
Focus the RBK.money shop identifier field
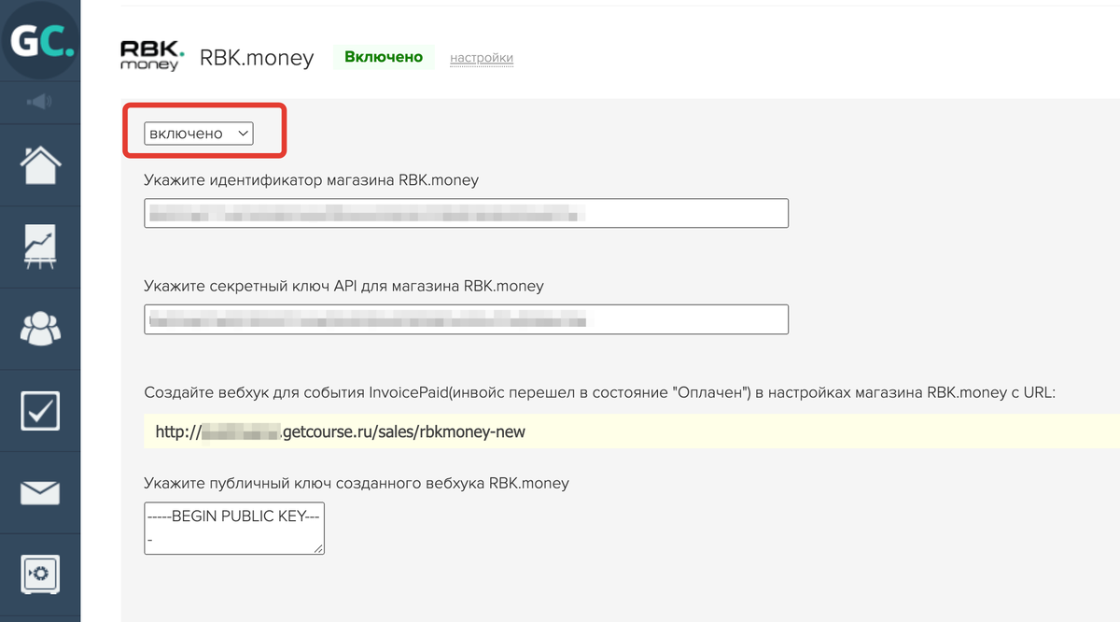coord(467,213)
